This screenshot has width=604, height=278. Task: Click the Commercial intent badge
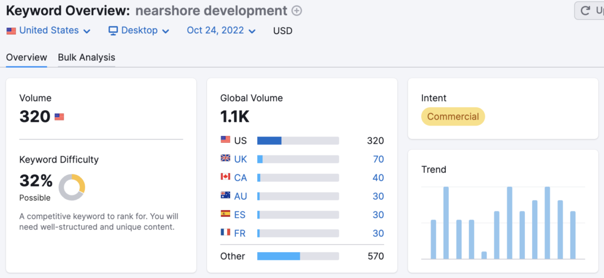pos(453,117)
